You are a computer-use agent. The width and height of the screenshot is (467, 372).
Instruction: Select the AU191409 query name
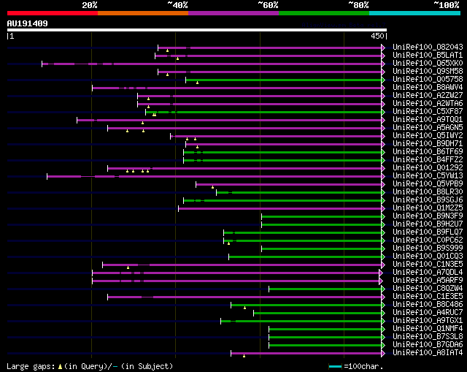[x=28, y=23]
